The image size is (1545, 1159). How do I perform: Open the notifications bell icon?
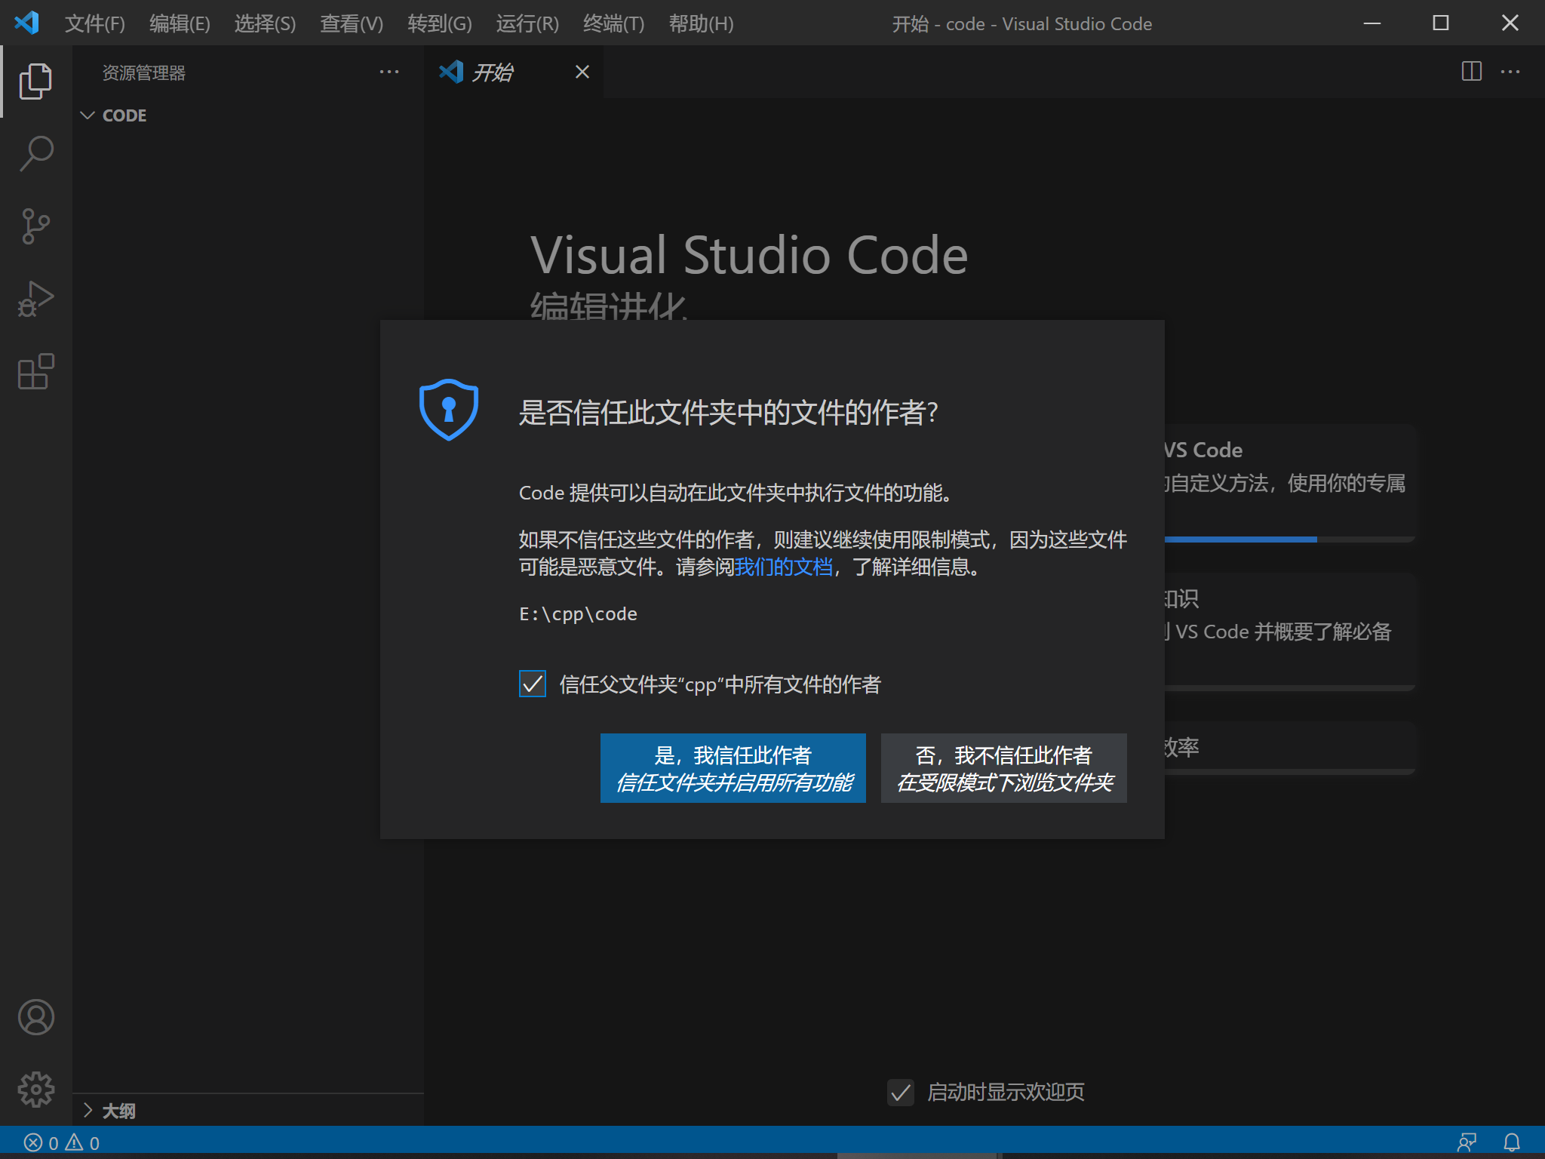1512,1142
